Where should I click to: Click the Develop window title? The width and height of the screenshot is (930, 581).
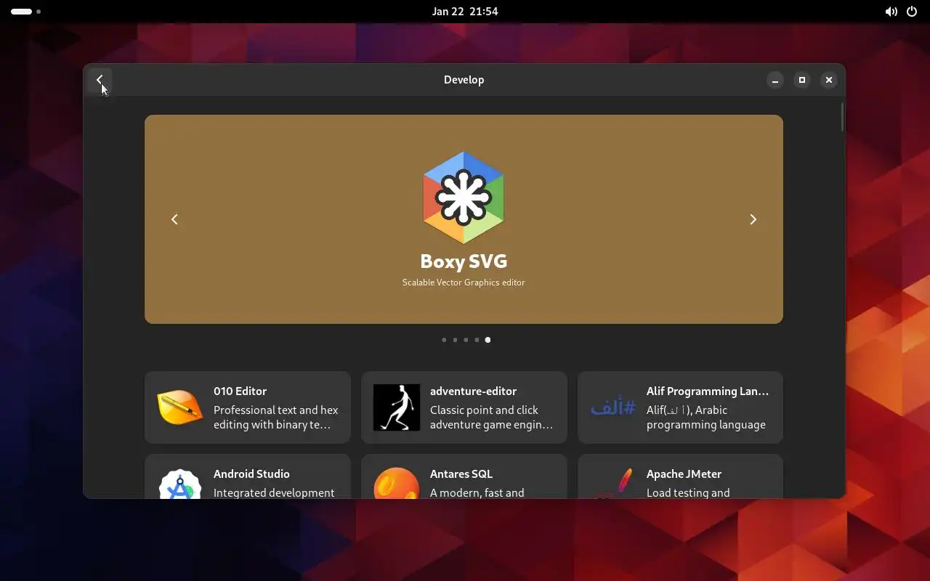tap(464, 80)
